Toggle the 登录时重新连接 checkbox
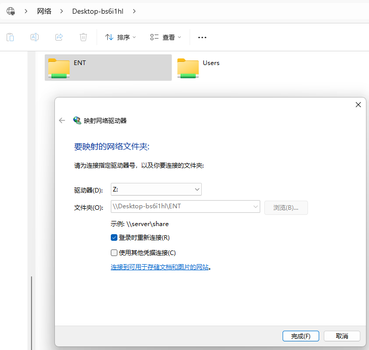 (114, 237)
